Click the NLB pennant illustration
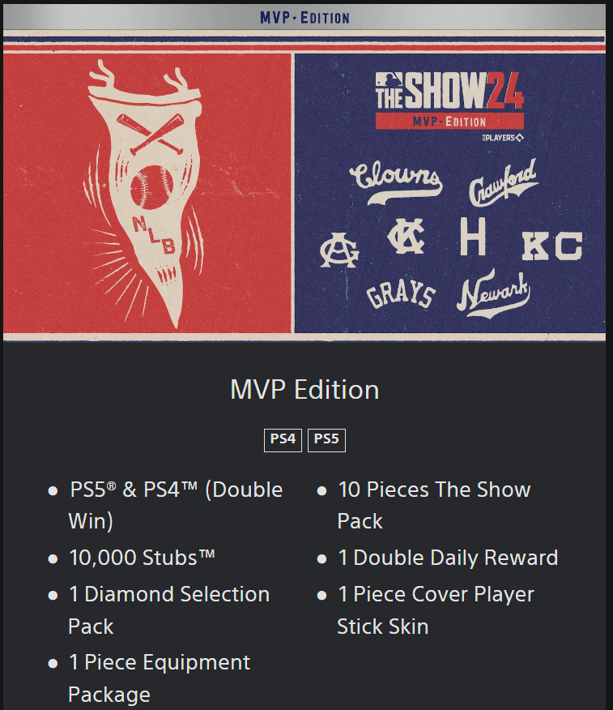Image resolution: width=613 pixels, height=710 pixels. 144,194
